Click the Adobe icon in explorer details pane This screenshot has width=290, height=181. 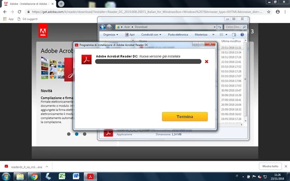[108, 133]
